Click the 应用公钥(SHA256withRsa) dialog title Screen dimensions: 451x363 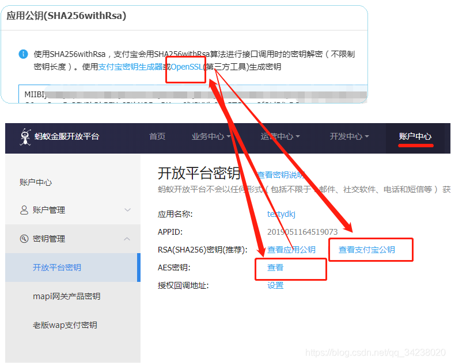click(66, 16)
